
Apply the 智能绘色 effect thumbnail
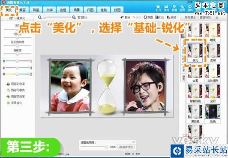pos(195,94)
